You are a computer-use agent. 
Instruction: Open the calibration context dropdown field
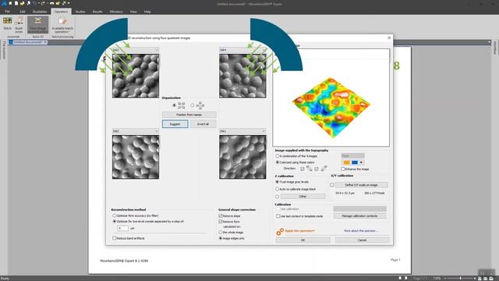pos(360,209)
